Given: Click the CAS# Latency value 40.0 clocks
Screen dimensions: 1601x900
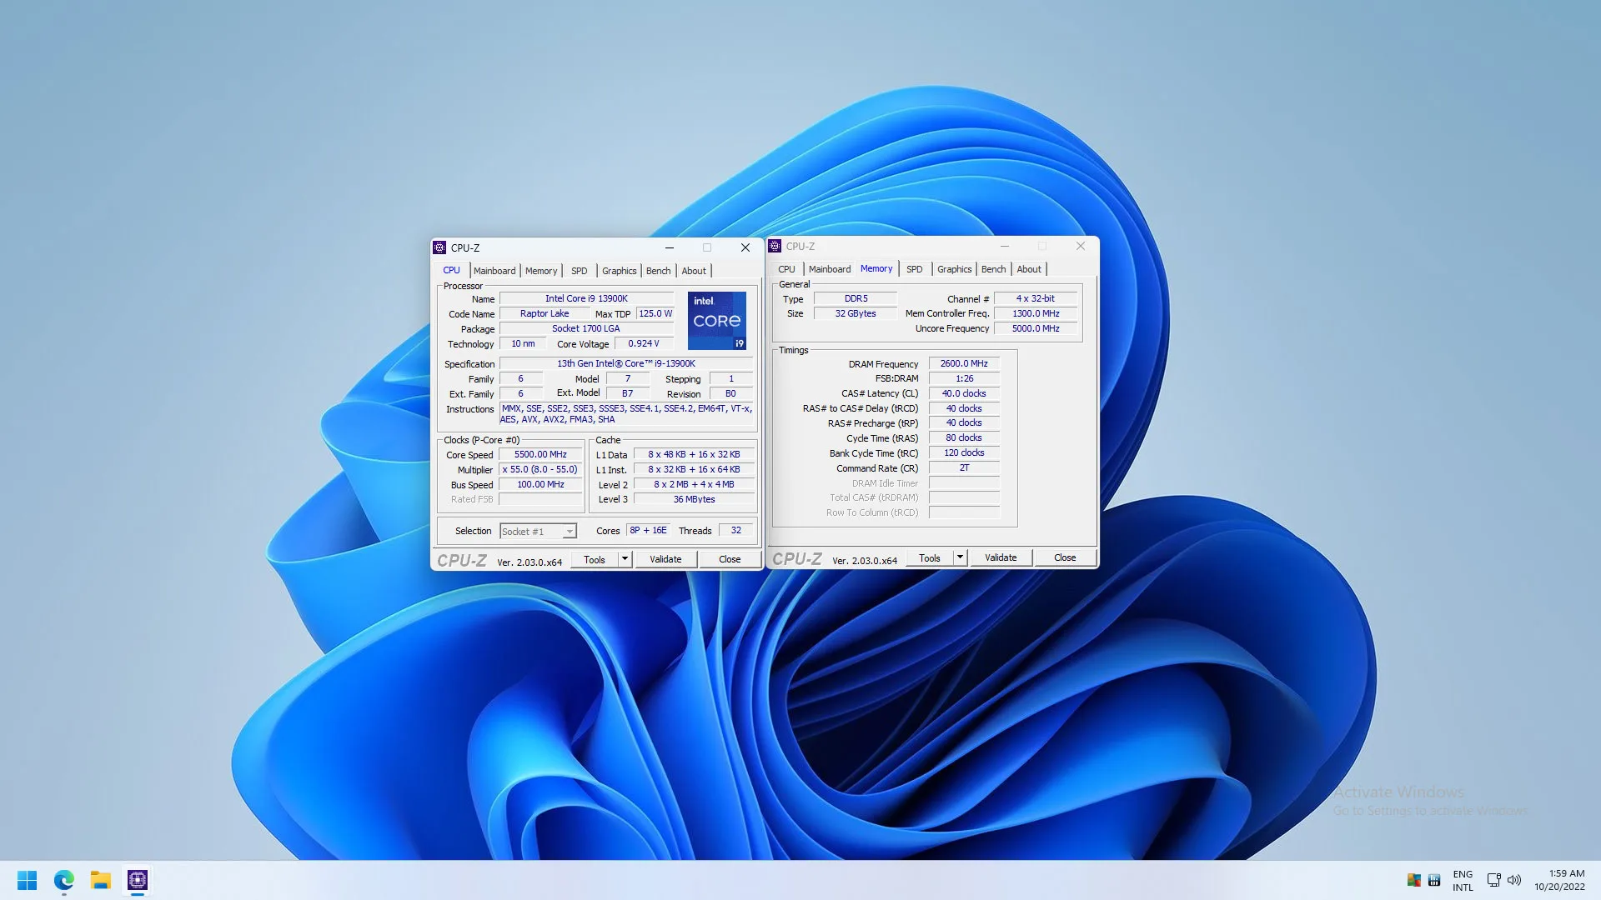Looking at the screenshot, I should (964, 394).
